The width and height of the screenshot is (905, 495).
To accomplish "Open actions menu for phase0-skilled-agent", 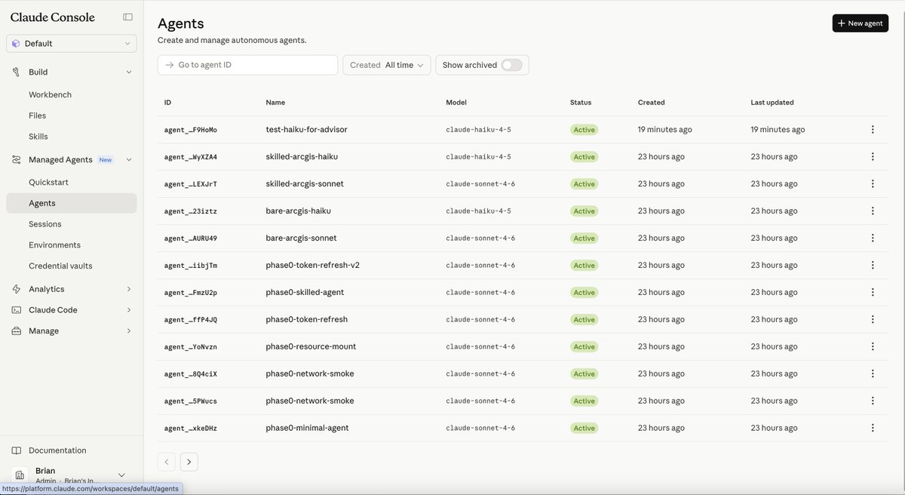I will click(x=873, y=293).
